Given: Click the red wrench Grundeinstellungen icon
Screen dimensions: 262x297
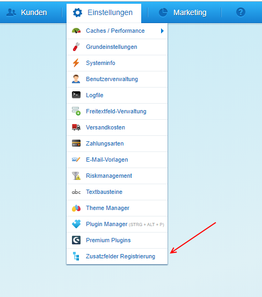Looking at the screenshot, I should [x=76, y=47].
